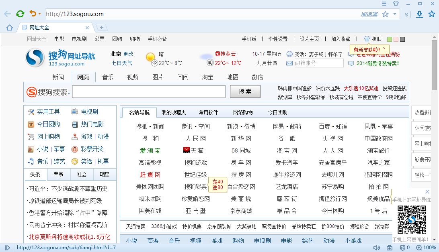Bookmark the page with the address bar star

pyautogui.click(x=385, y=14)
